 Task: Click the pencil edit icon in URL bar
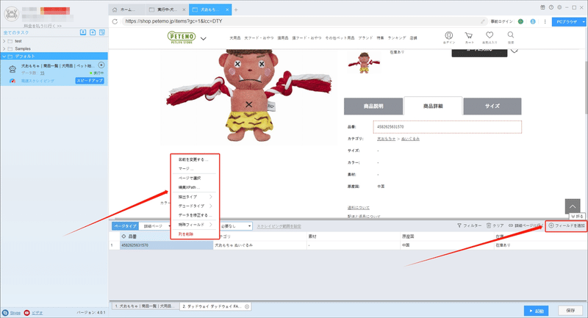[x=483, y=21]
